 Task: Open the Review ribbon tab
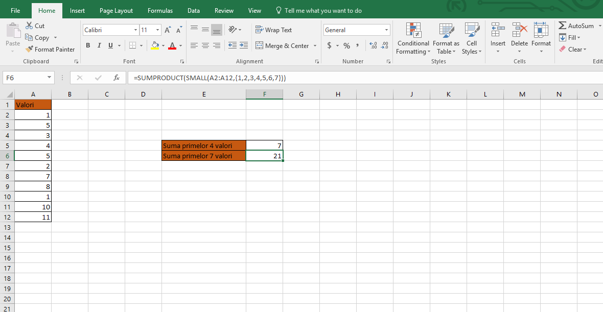[224, 10]
